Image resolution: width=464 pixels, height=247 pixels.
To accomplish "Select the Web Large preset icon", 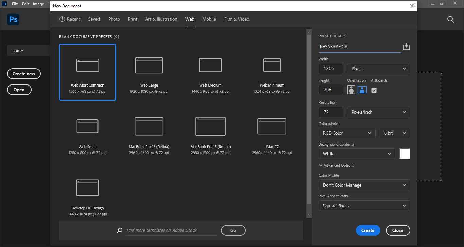I will tap(149, 65).
